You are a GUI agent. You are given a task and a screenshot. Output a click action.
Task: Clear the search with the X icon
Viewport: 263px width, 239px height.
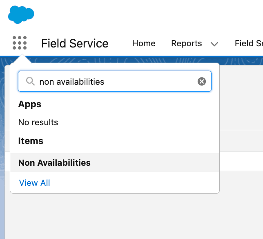tap(202, 81)
